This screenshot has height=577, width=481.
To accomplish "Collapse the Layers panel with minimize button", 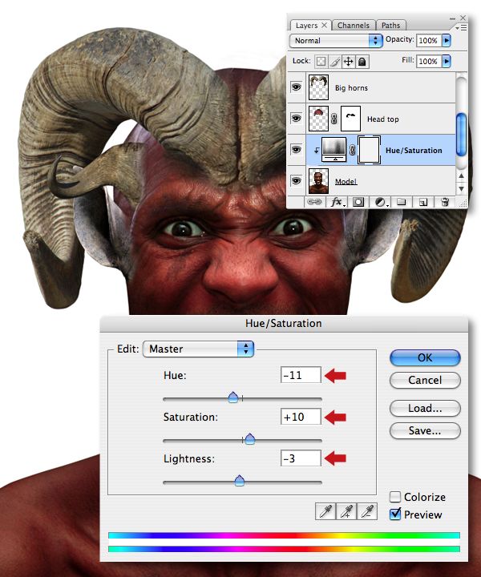I will [452, 18].
